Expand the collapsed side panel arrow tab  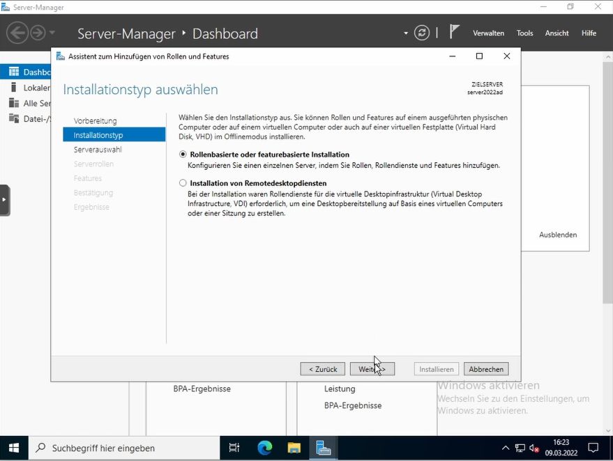5,200
